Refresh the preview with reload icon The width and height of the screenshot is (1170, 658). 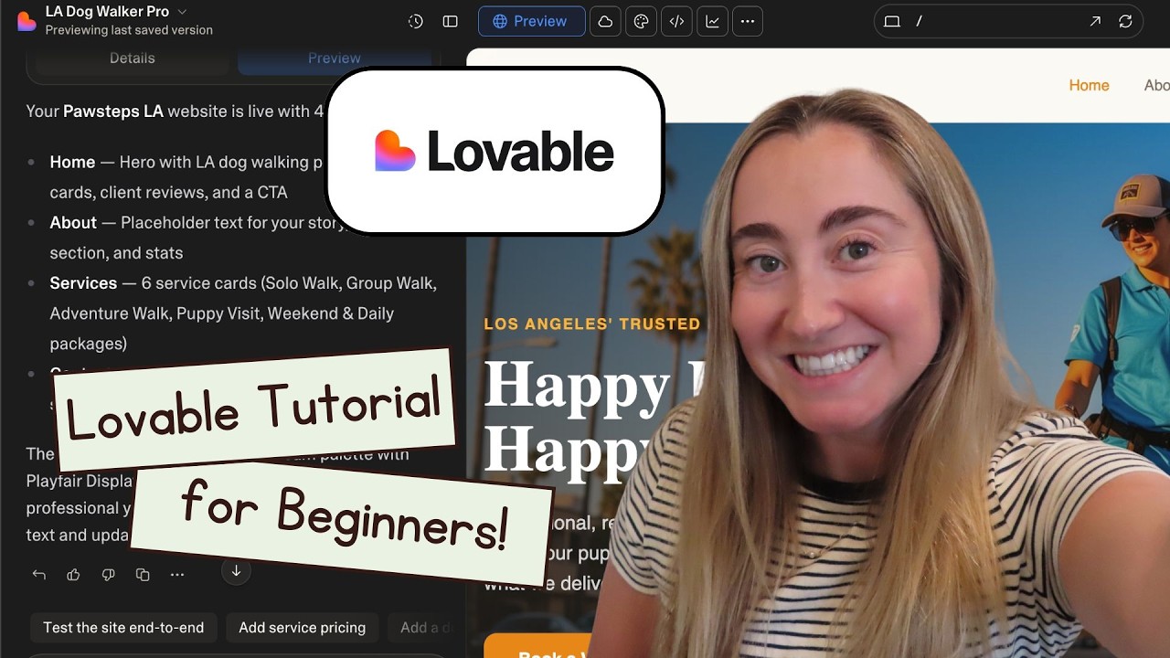click(1125, 21)
